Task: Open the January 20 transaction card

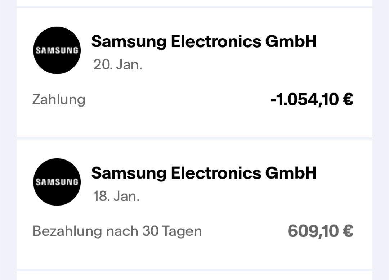Action: [x=194, y=72]
